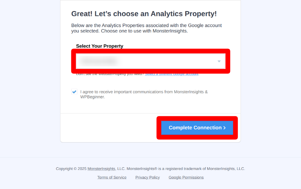Click the chevron on Complete Connection
Screen dimensions: 301x189
tap(225, 128)
